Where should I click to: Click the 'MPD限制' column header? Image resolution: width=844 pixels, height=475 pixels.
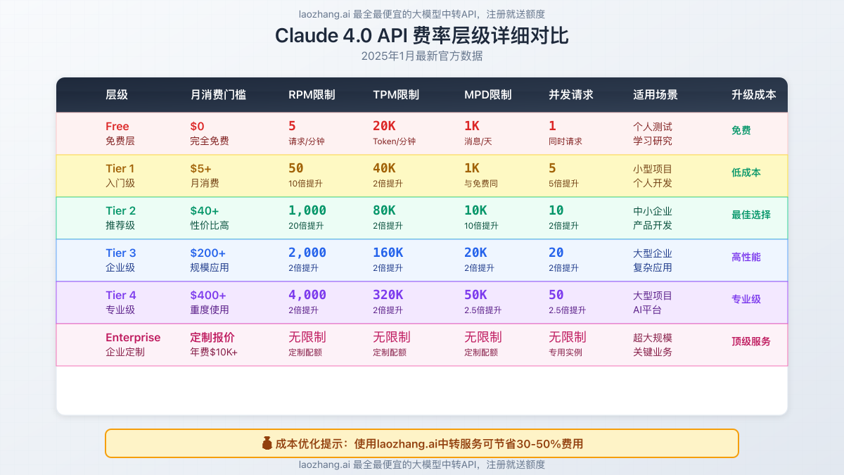[x=488, y=95]
